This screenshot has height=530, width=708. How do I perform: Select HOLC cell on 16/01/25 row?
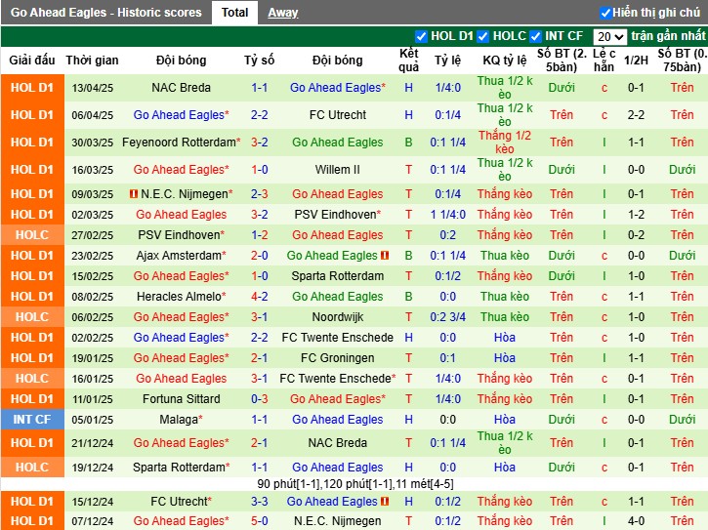coord(32,379)
